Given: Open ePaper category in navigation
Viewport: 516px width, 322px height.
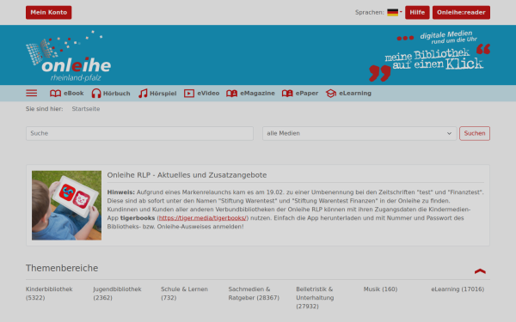Looking at the screenshot, I should point(300,94).
